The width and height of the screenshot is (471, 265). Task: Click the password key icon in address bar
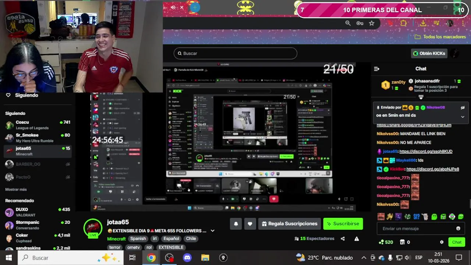tap(360, 23)
